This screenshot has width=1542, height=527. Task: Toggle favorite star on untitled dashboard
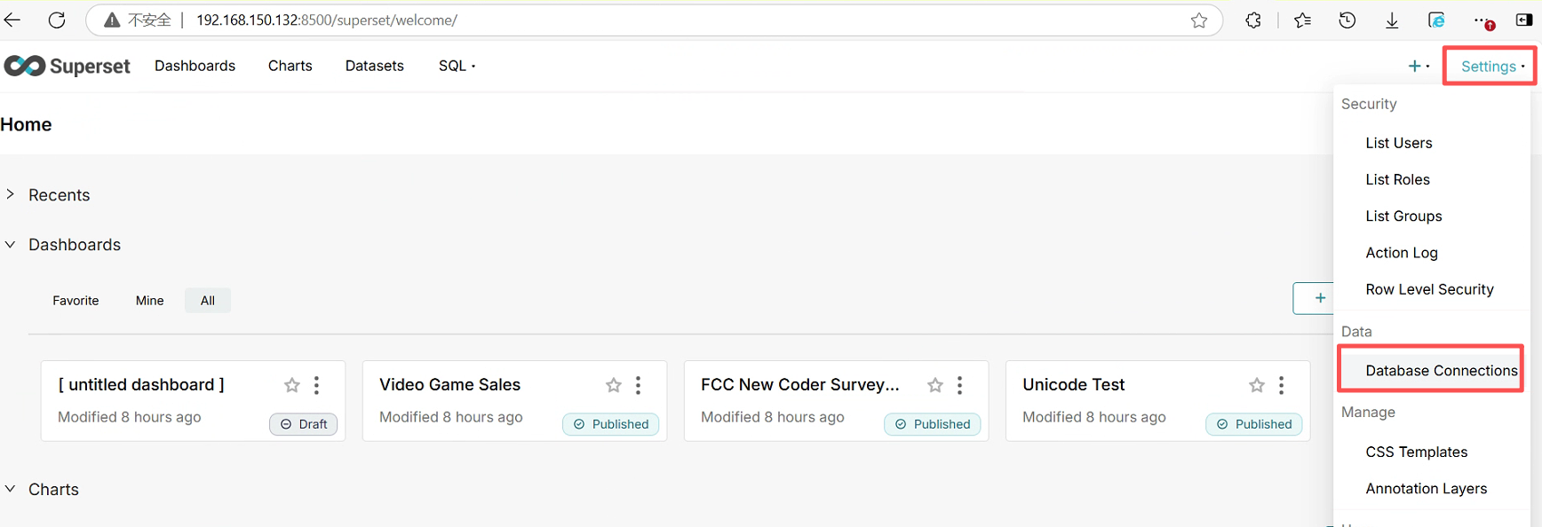pos(291,385)
